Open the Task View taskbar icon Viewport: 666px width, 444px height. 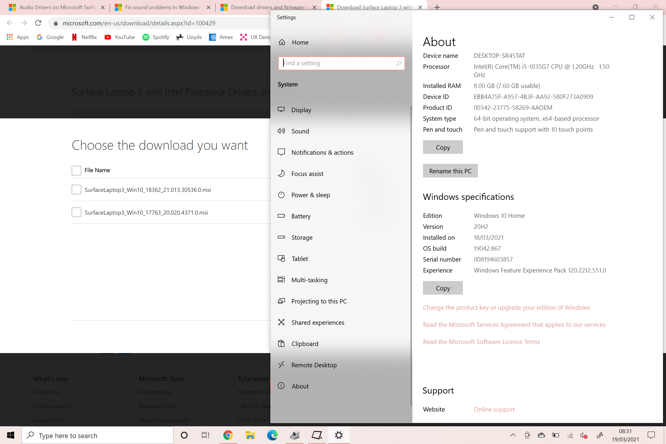click(205, 435)
